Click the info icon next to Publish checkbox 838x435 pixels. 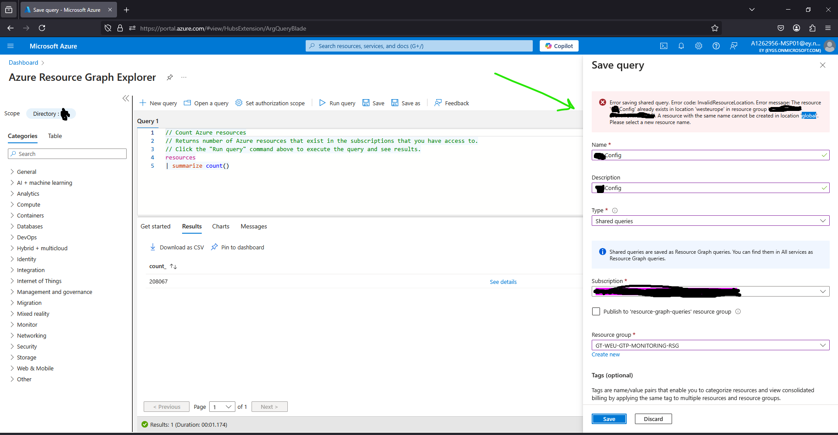point(738,311)
